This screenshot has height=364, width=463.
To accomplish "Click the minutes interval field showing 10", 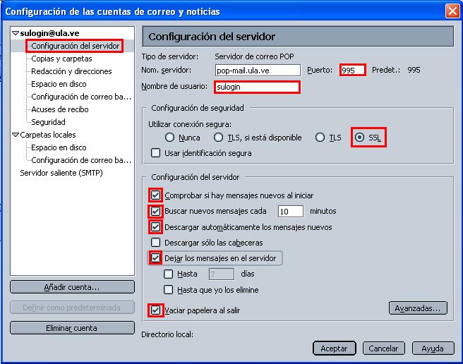I will [x=291, y=212].
